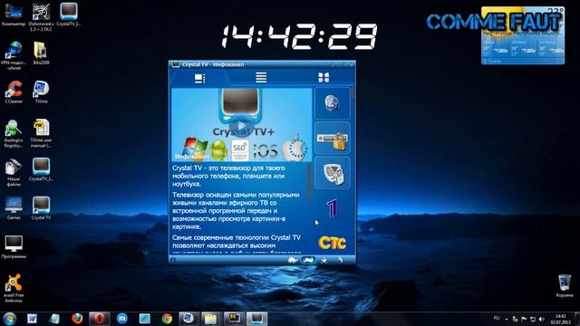
Task: Click the taskbar clock showing 14:42
Action: [x=561, y=319]
